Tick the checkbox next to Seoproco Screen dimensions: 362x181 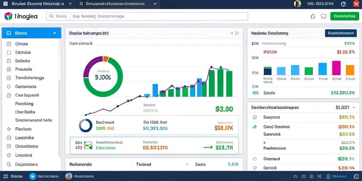tap(255, 117)
